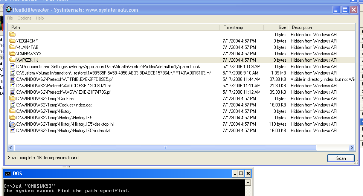This screenshot has height=196, width=363.
Task: Select C:\WINDOWS2\Temp\History path text
Action: [x=44, y=111]
